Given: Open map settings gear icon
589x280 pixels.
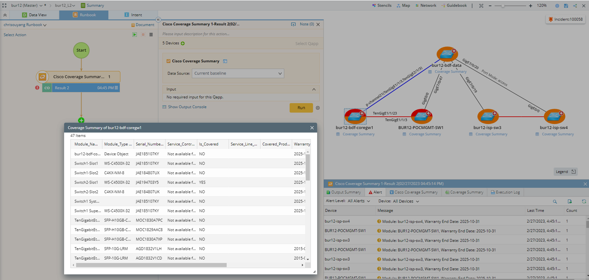Looking at the screenshot, I should coord(557,6).
